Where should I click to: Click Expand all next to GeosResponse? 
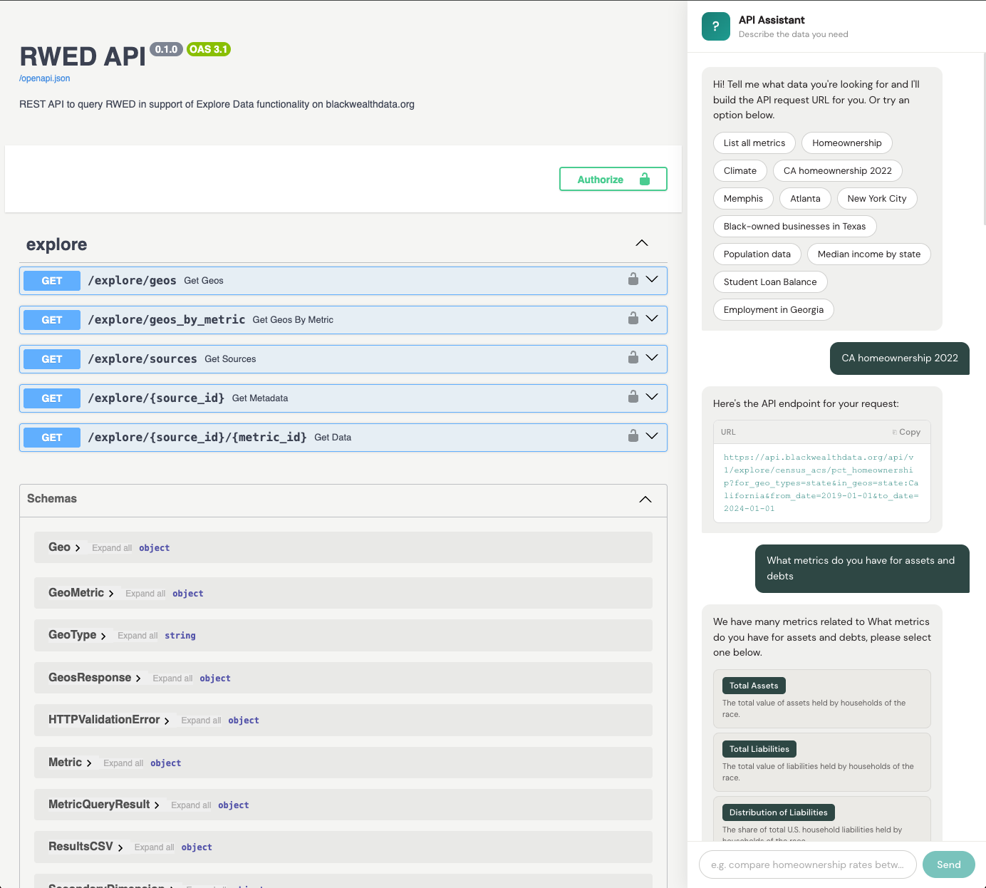coord(172,678)
